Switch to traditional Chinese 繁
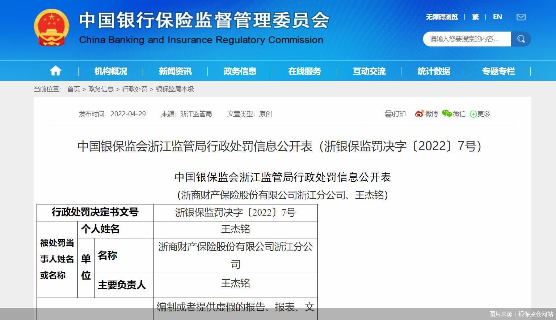The height and width of the screenshot is (320, 556). pos(475,17)
